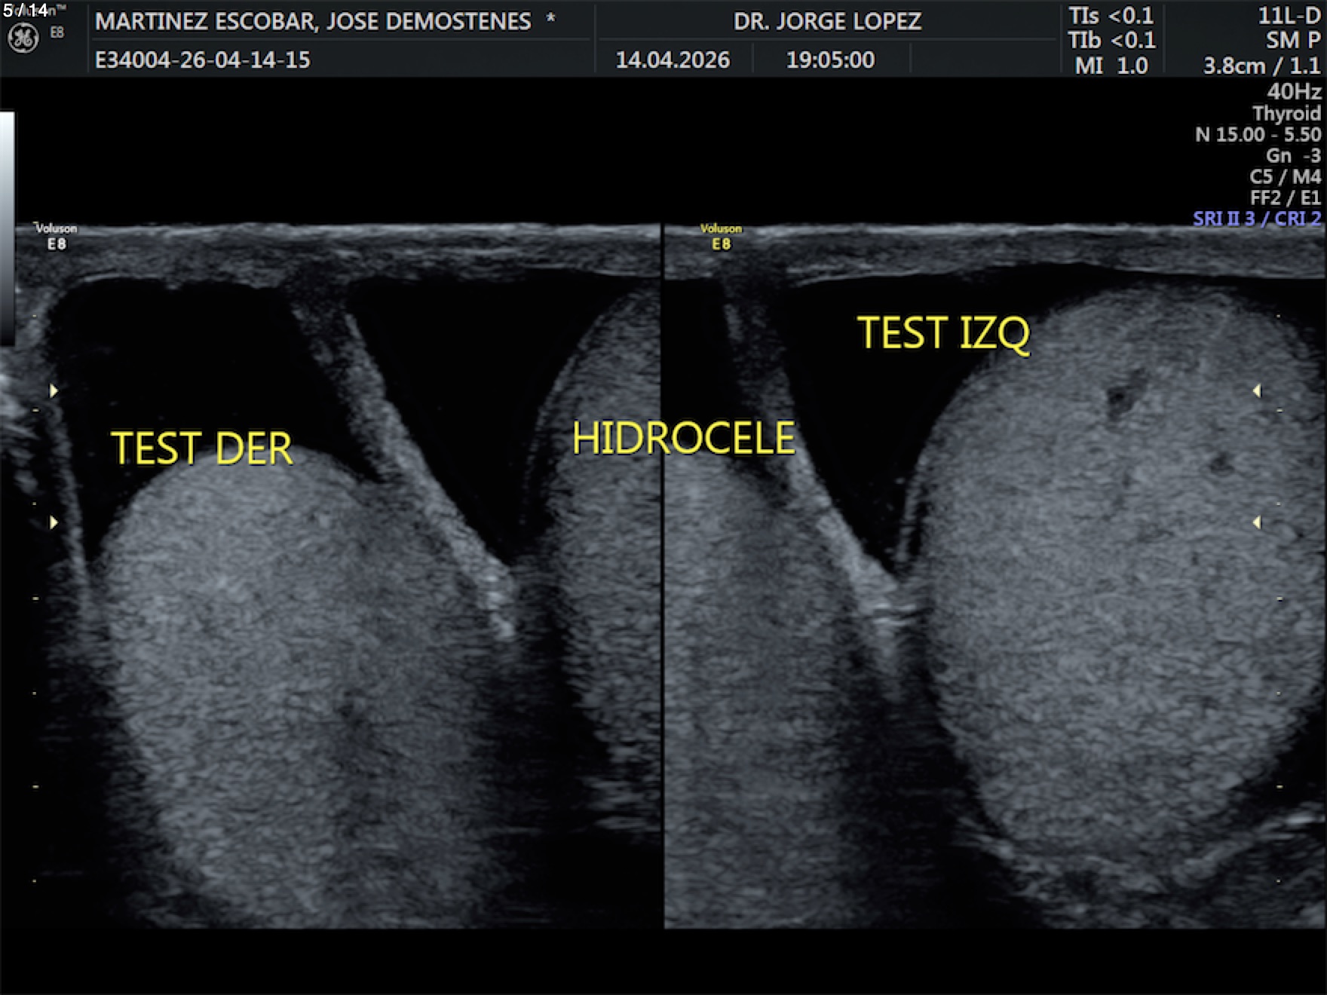Click the asterisk after the patient name
This screenshot has height=995, width=1327.
click(x=551, y=19)
